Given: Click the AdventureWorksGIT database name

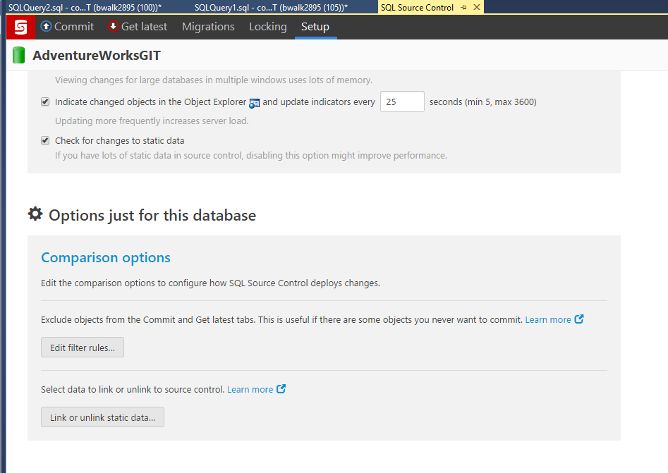Looking at the screenshot, I should click(x=97, y=56).
